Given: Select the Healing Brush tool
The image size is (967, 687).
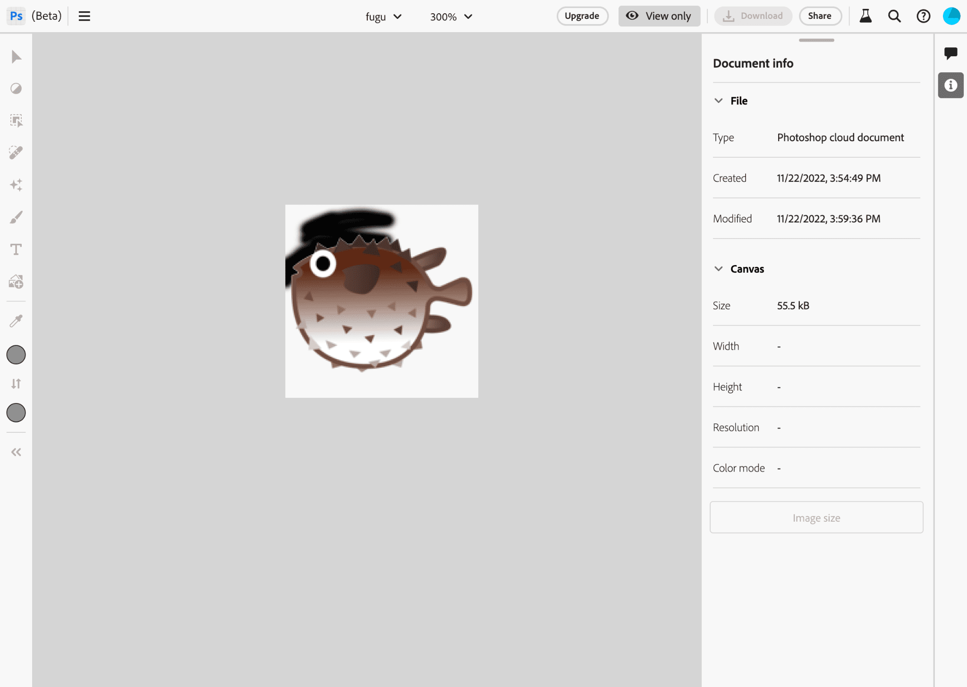Looking at the screenshot, I should (17, 153).
